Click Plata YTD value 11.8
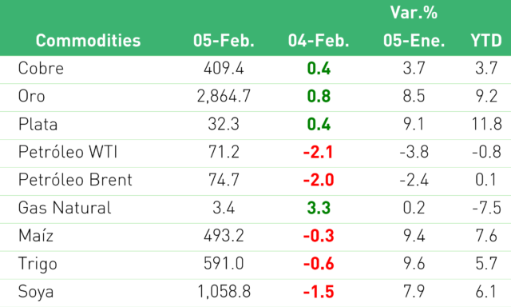The width and height of the screenshot is (511, 307). click(486, 124)
